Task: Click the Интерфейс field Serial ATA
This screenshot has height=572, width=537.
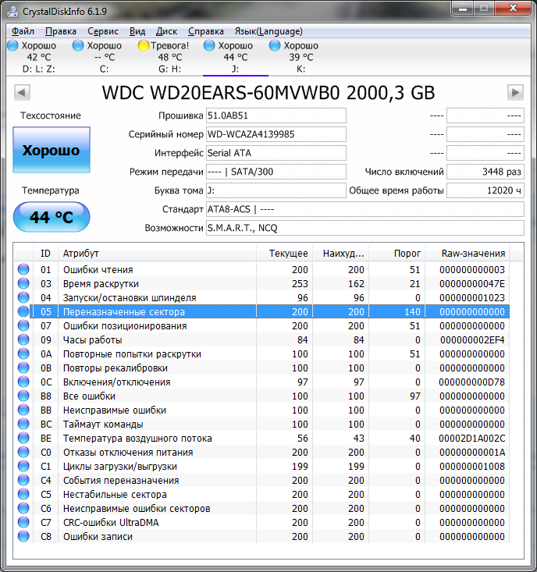Action: 276,153
